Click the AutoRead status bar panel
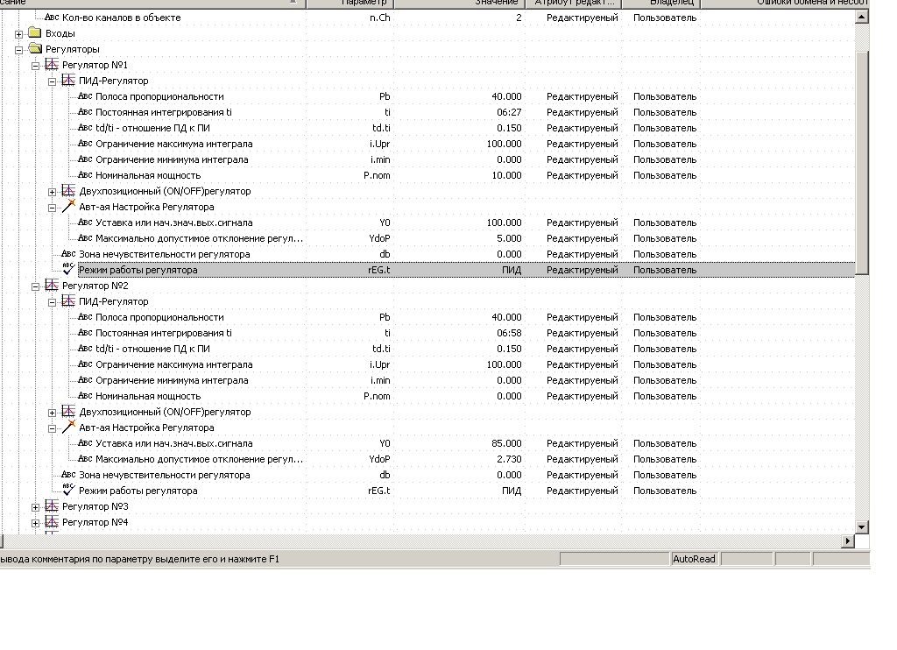 pos(694,559)
